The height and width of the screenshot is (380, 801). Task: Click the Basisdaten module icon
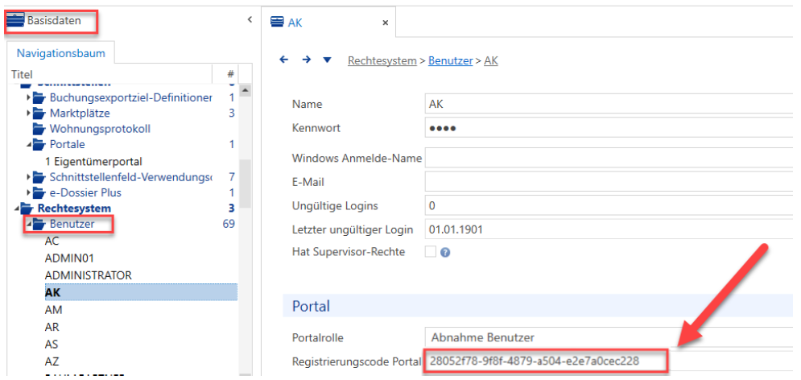(15, 21)
